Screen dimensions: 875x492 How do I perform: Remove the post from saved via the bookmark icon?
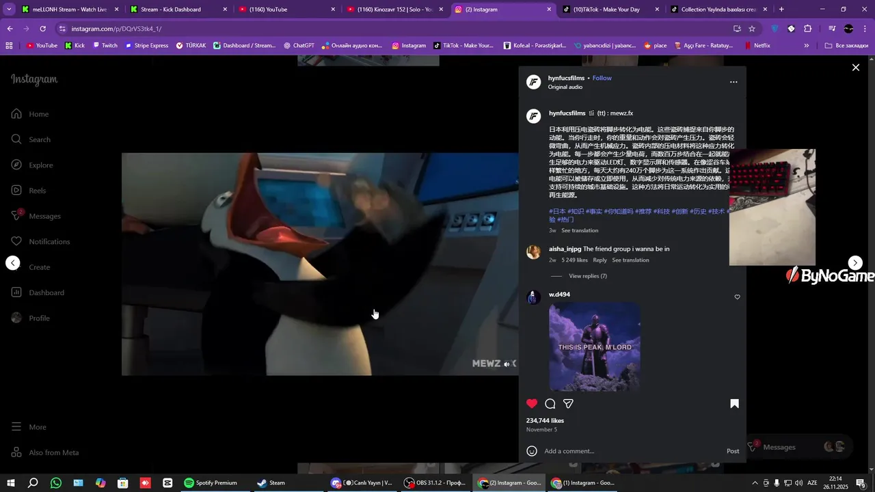pyautogui.click(x=734, y=404)
